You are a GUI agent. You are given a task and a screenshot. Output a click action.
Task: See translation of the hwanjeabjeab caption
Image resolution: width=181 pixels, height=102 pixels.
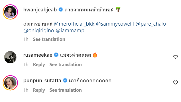click(49, 39)
